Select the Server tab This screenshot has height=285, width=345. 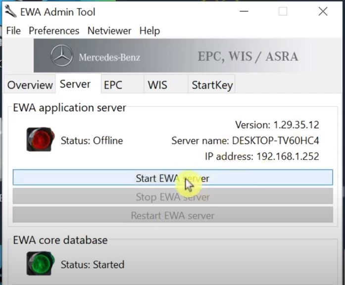75,84
